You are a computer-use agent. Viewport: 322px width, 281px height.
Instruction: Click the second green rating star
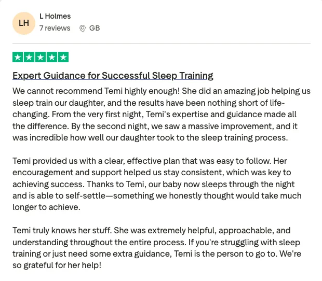(x=29, y=57)
